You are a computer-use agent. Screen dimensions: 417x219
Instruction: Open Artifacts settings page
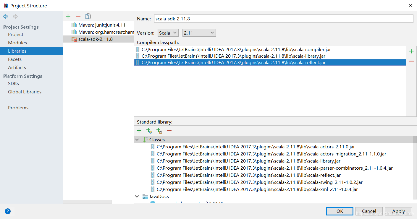click(x=17, y=68)
